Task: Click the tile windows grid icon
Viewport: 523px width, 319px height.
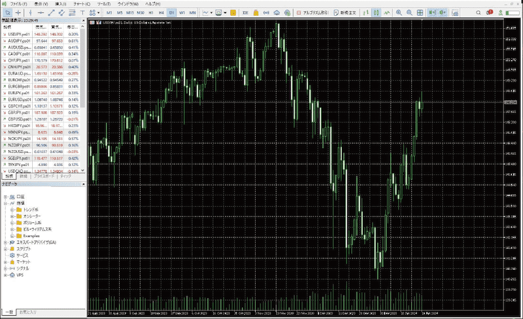Action: pos(420,12)
